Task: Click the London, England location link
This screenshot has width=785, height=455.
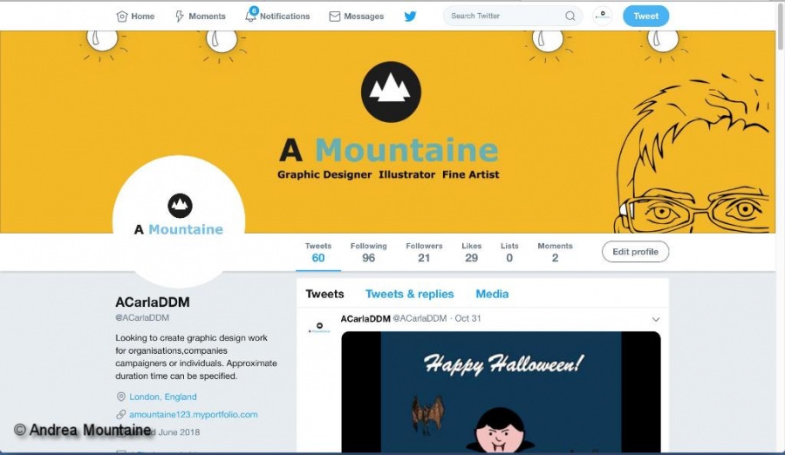Action: pos(163,397)
